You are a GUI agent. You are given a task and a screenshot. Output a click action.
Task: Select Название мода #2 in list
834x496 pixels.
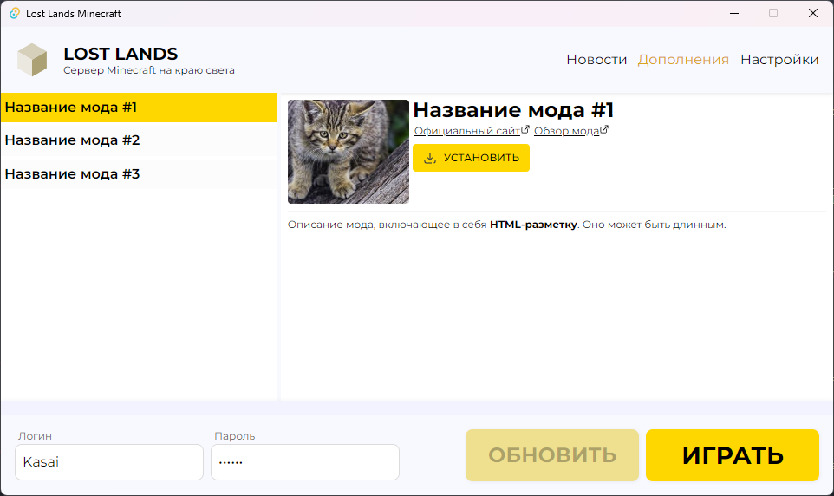point(139,140)
